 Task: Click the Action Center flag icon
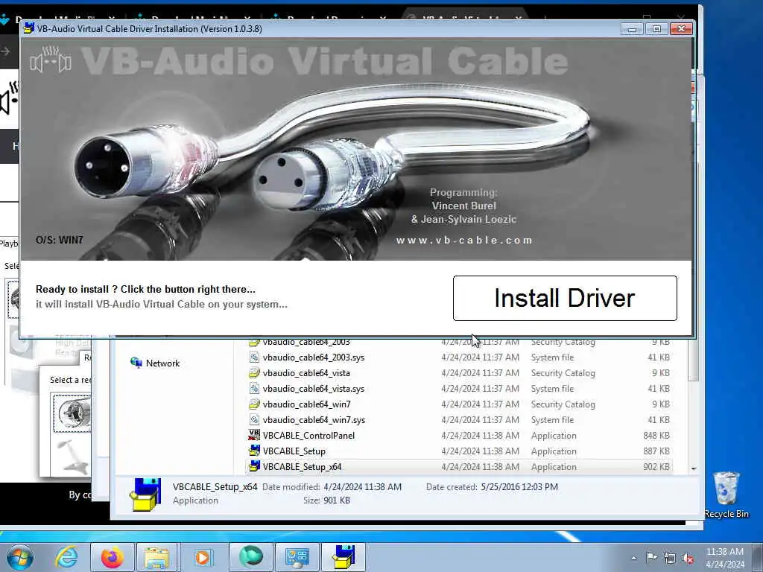point(651,558)
